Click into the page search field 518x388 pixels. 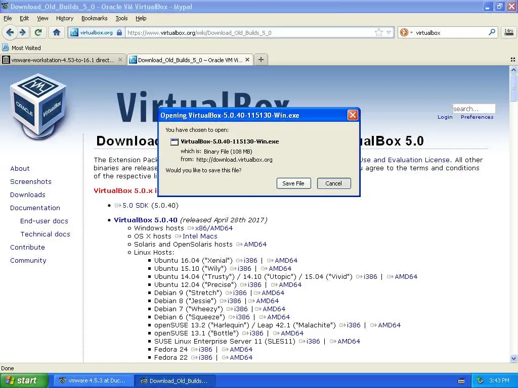(x=473, y=109)
